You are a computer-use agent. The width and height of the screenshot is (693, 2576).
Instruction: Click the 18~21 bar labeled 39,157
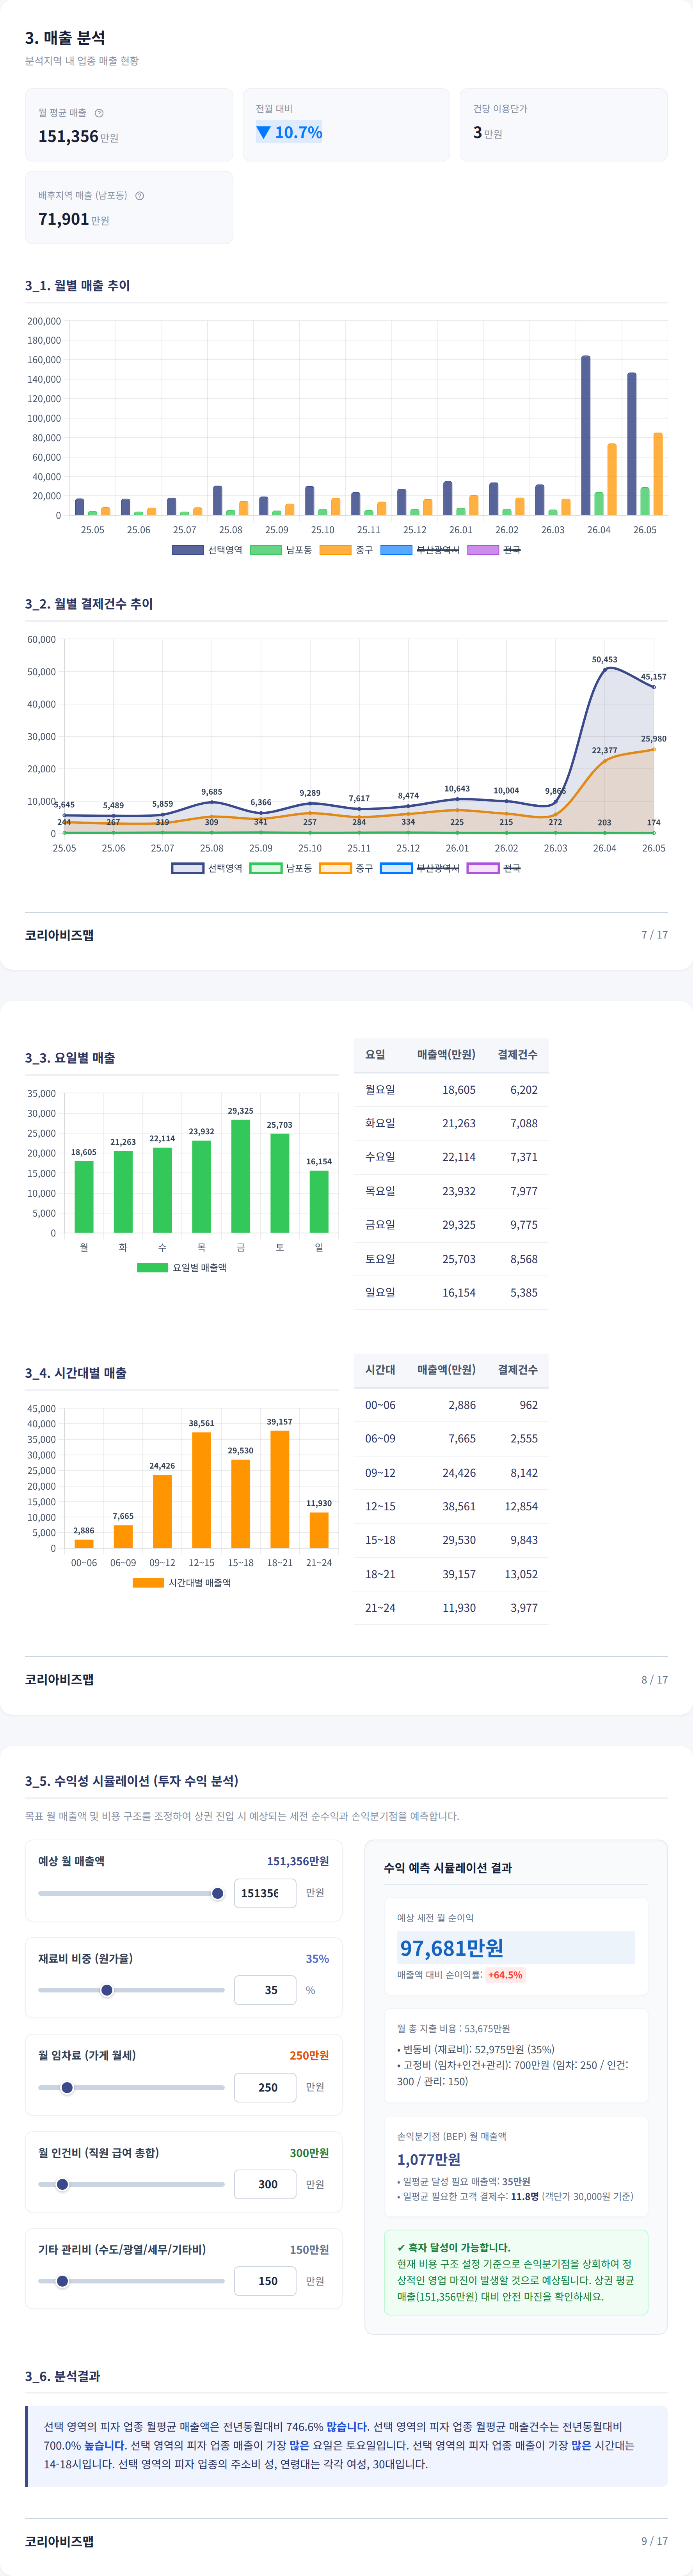coord(280,1489)
